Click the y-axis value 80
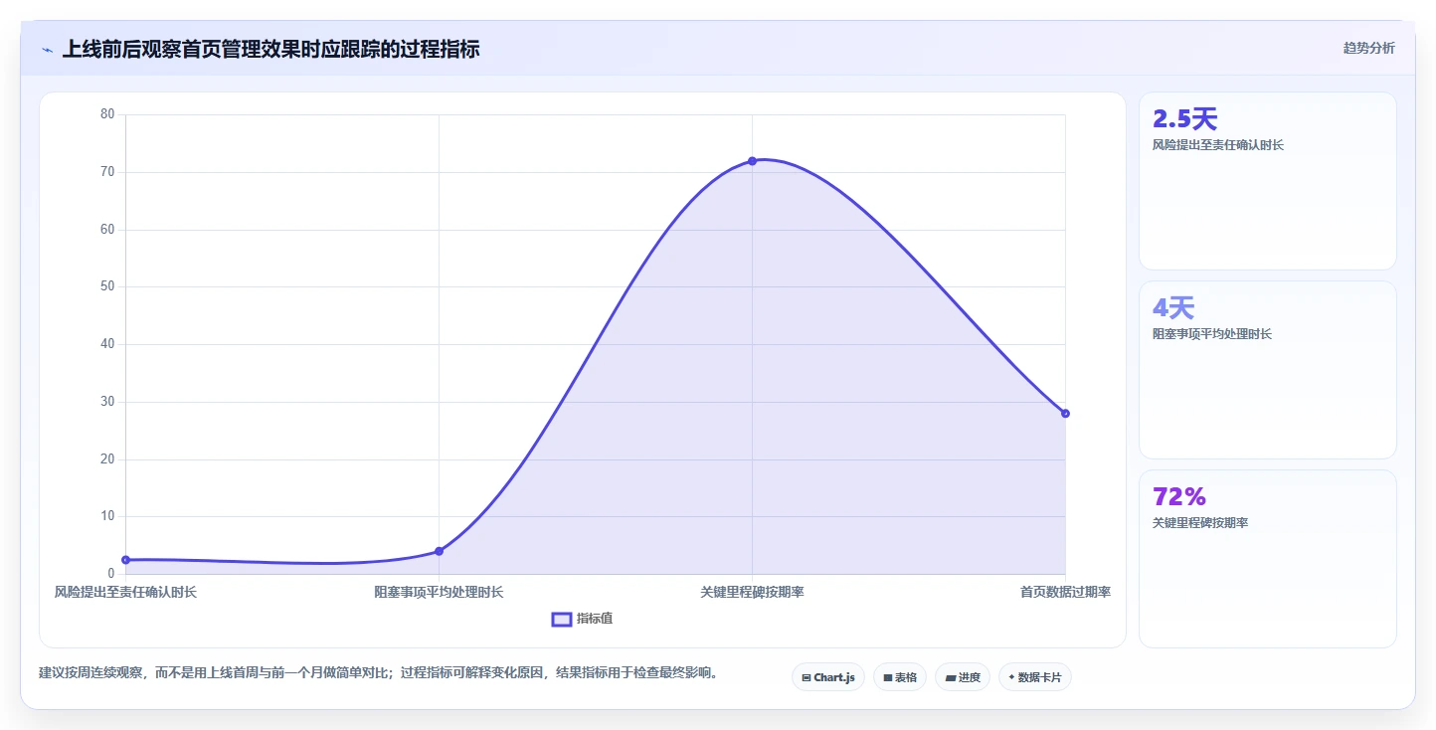Image resolution: width=1436 pixels, height=730 pixels. (108, 114)
